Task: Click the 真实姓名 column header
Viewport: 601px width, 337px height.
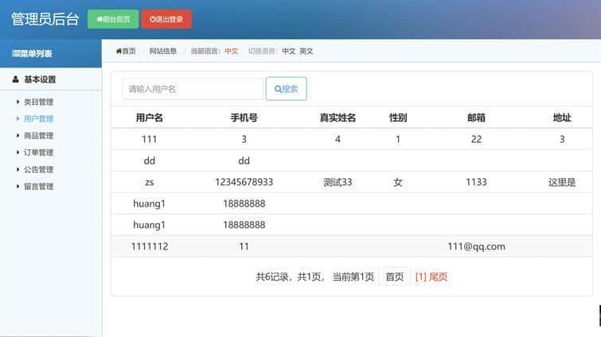Action: [338, 118]
